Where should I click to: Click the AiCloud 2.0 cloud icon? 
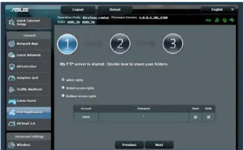click(x=12, y=124)
